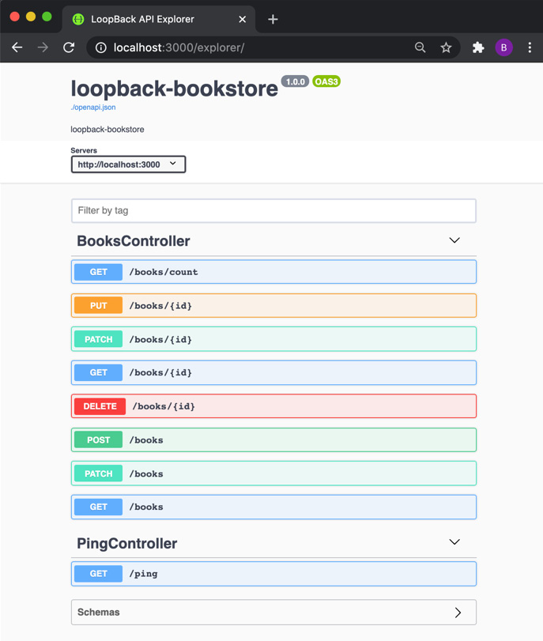
Task: Expand PUT /books/{id} operation
Action: [273, 305]
